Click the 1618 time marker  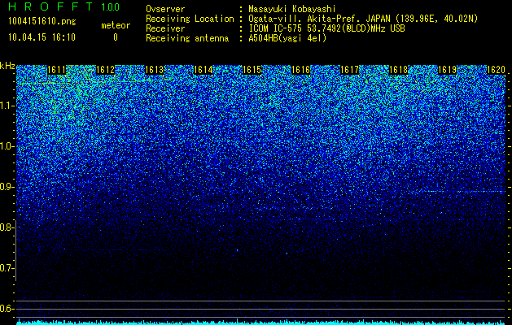(x=398, y=70)
